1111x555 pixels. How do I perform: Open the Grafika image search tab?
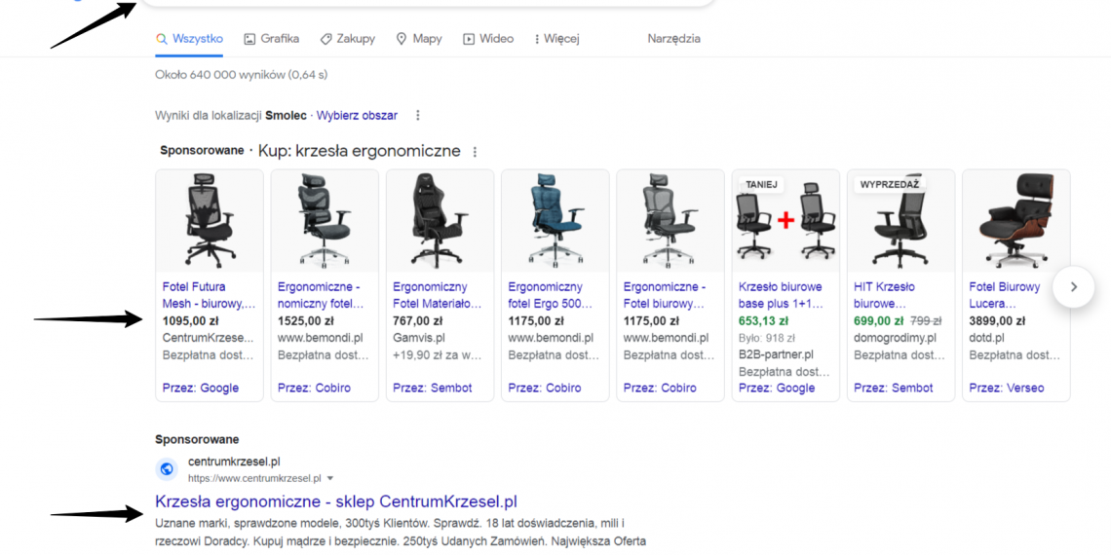(x=271, y=39)
